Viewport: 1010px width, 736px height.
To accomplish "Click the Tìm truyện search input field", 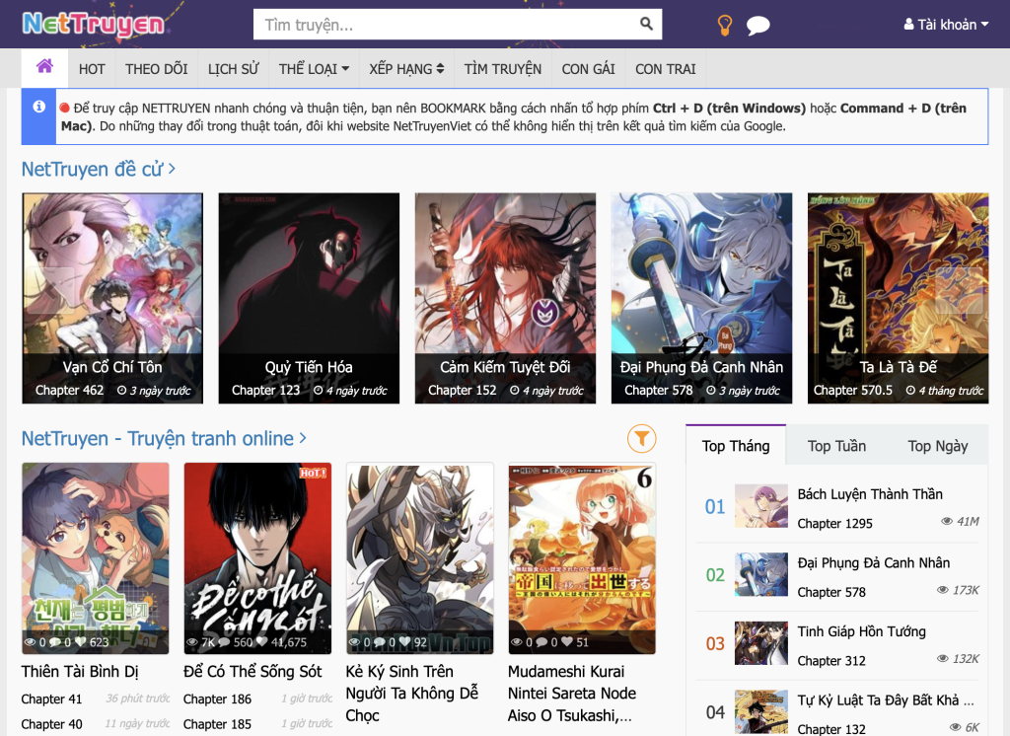I will click(x=444, y=25).
